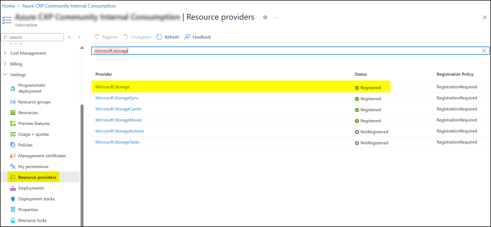Open Preview features menu item
The width and height of the screenshot is (491, 227).
click(x=34, y=123)
